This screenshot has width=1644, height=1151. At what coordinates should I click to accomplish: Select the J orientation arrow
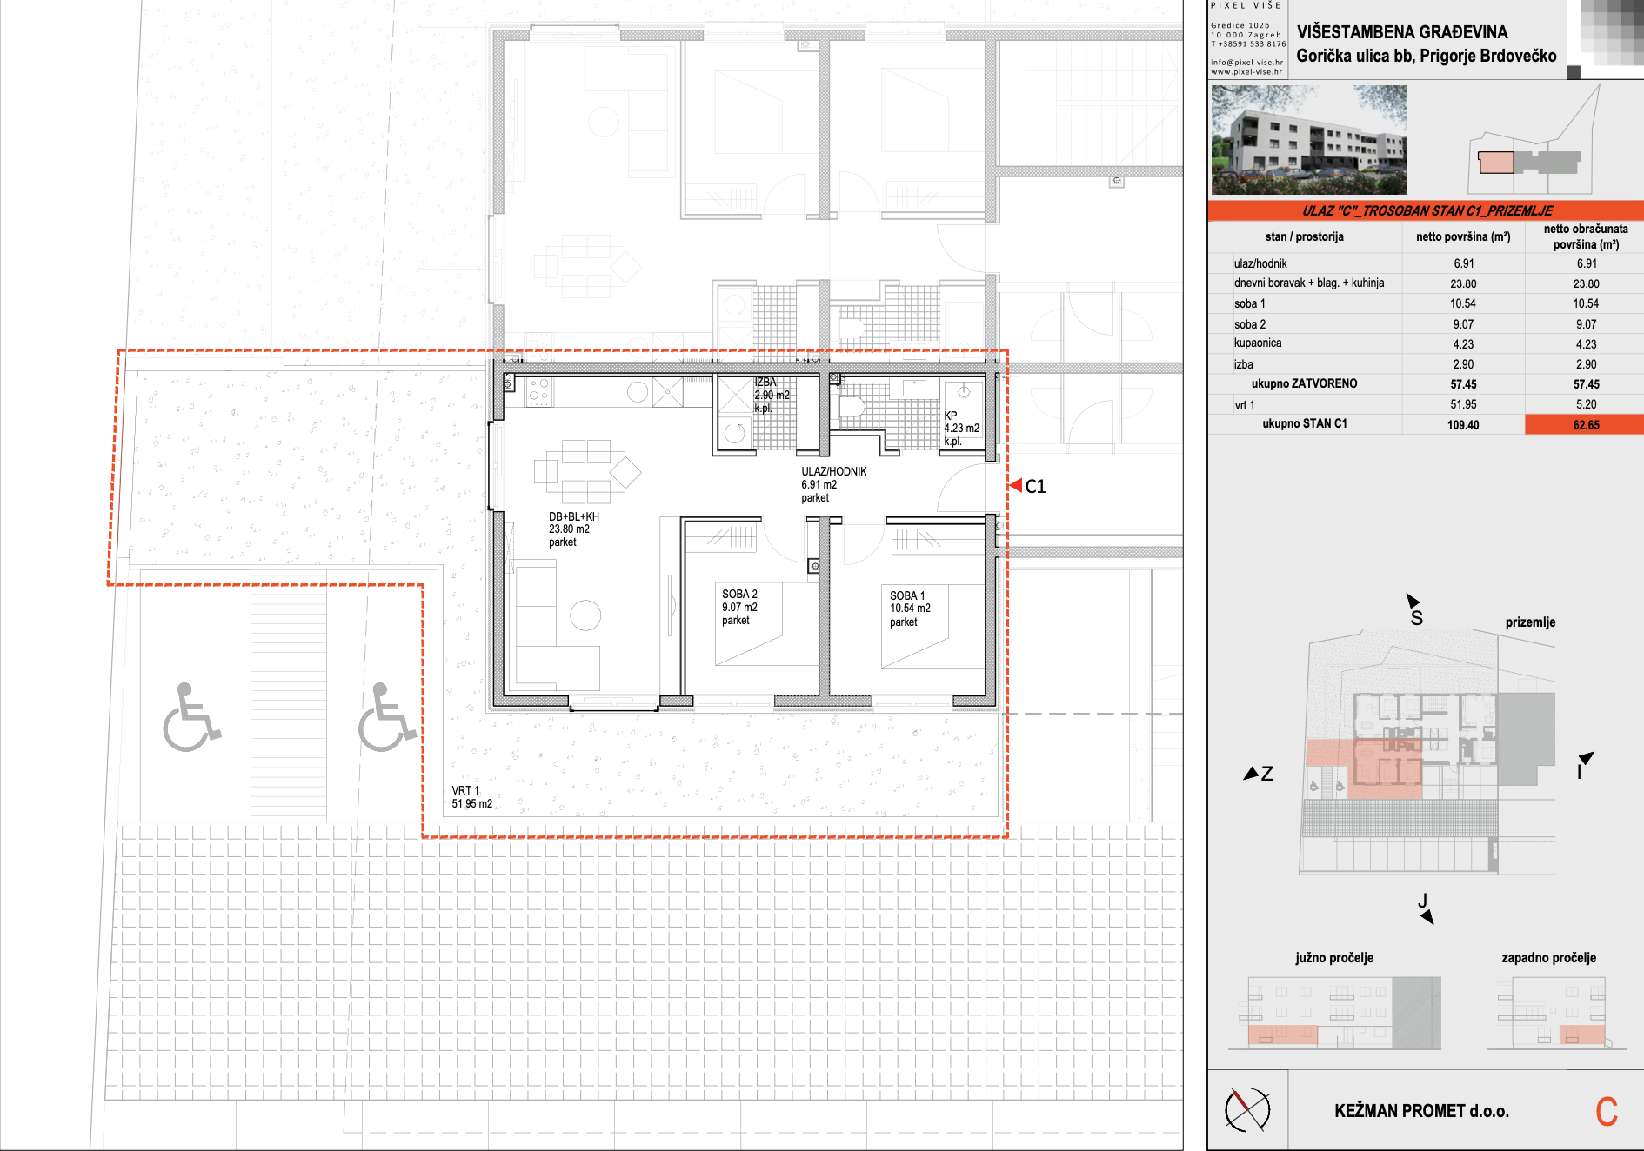[x=1427, y=916]
